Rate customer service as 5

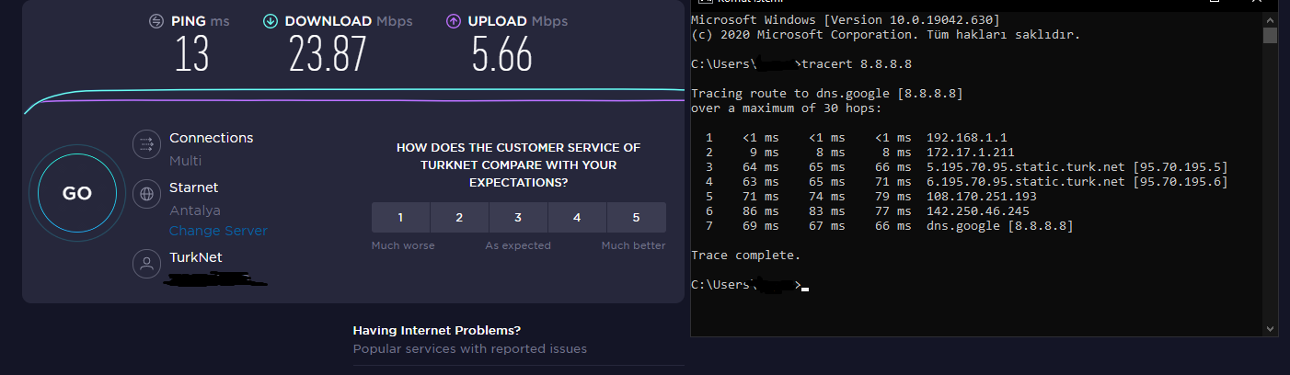(636, 218)
